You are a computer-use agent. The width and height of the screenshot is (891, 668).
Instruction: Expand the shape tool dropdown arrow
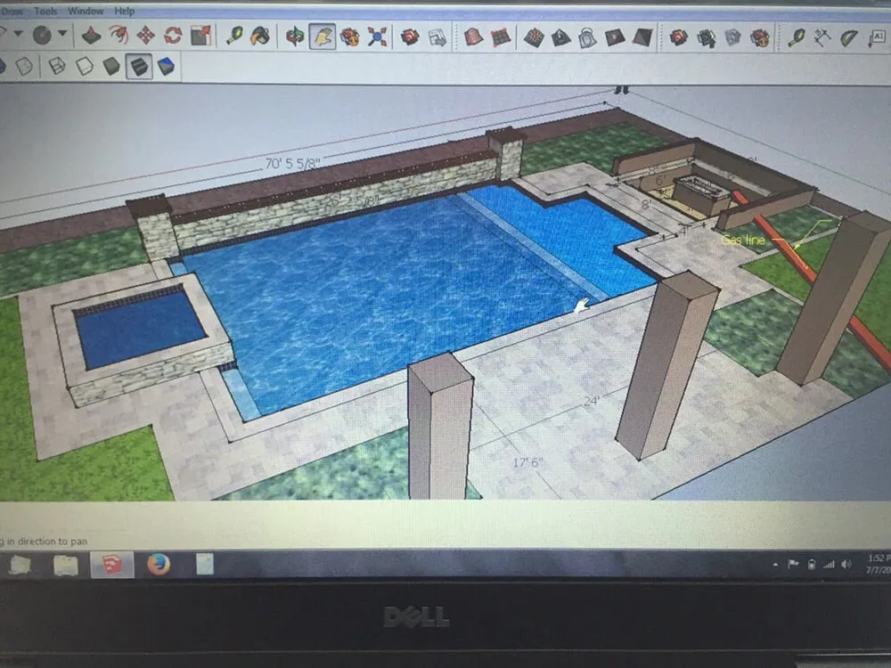click(61, 34)
